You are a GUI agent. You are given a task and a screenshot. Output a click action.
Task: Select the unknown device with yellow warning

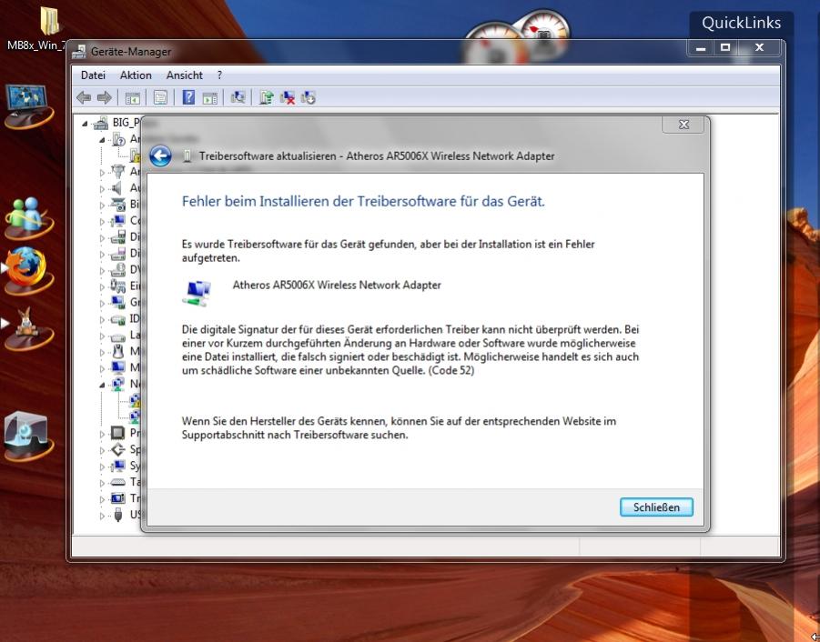pyautogui.click(x=135, y=155)
